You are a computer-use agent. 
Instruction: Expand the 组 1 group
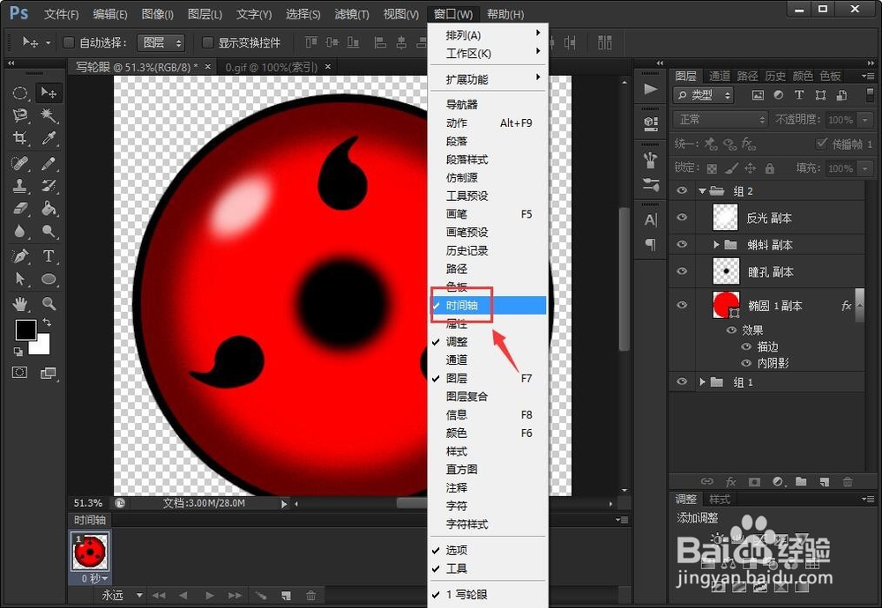click(702, 382)
